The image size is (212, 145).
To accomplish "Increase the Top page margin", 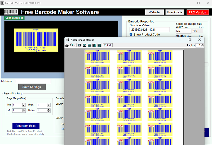I will [24, 104].
